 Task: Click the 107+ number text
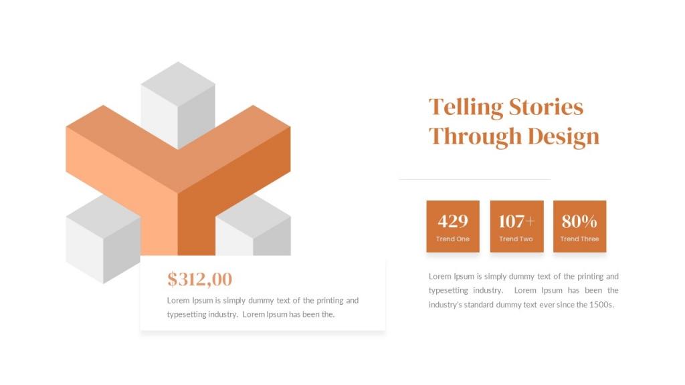point(516,221)
